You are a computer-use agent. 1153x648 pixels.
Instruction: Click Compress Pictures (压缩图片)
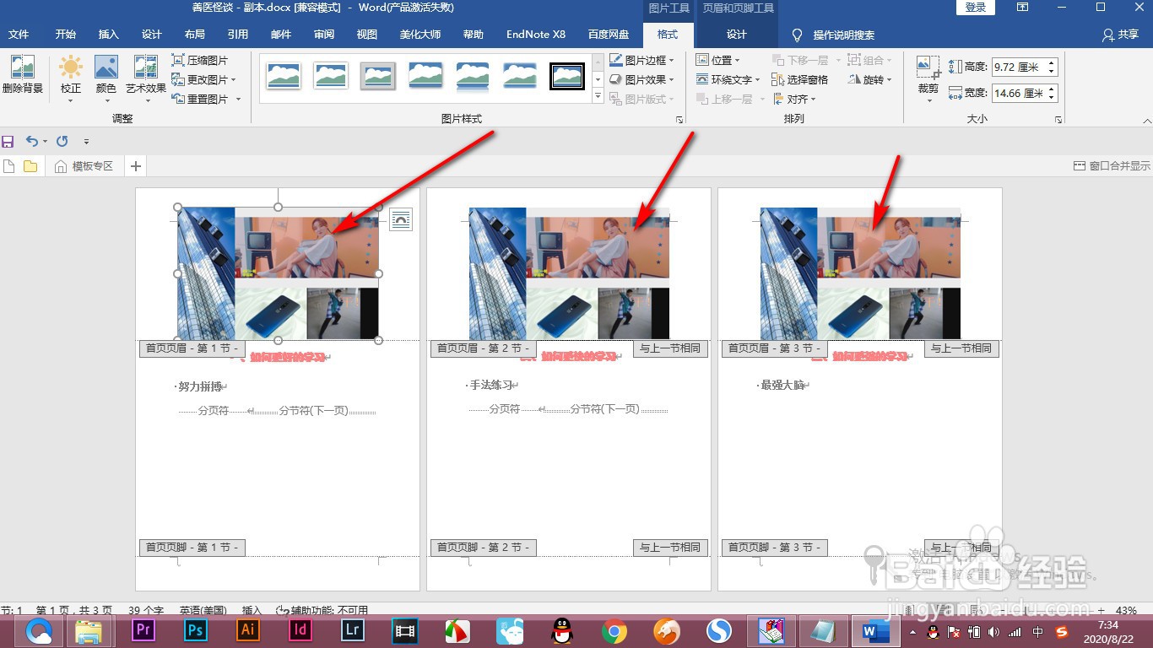[200, 61]
